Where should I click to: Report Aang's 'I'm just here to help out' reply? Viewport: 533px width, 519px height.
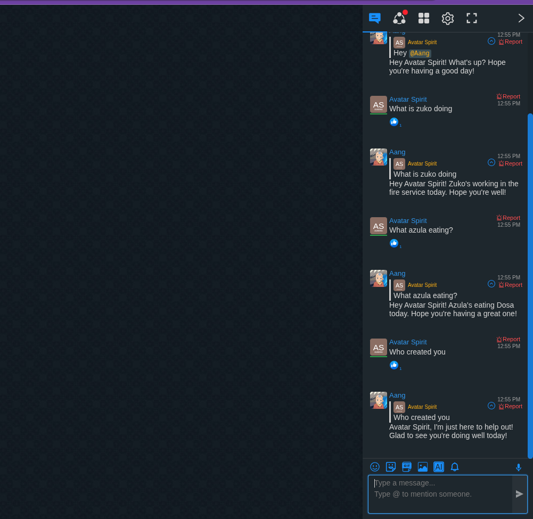coord(510,407)
